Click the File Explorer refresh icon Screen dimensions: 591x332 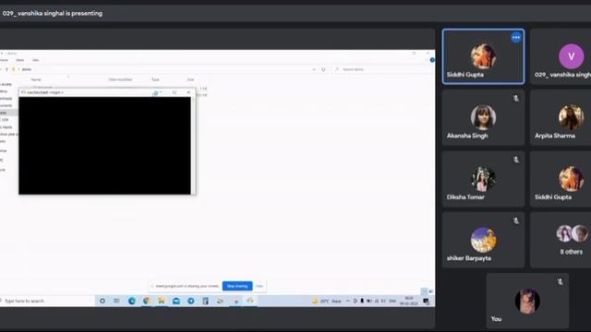pyautogui.click(x=323, y=69)
